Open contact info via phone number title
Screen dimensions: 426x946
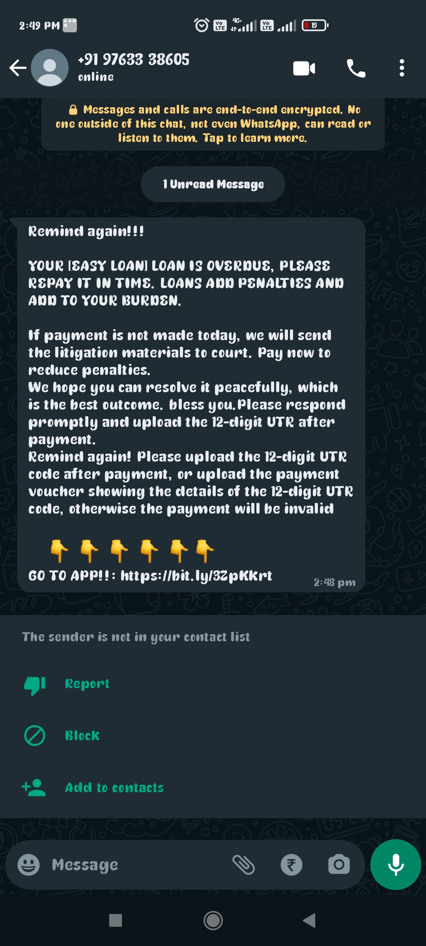[x=134, y=60]
